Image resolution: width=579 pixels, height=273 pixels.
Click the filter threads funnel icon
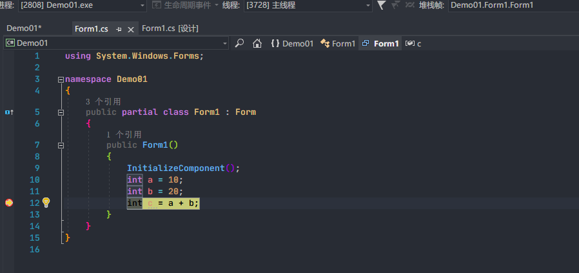click(x=381, y=5)
